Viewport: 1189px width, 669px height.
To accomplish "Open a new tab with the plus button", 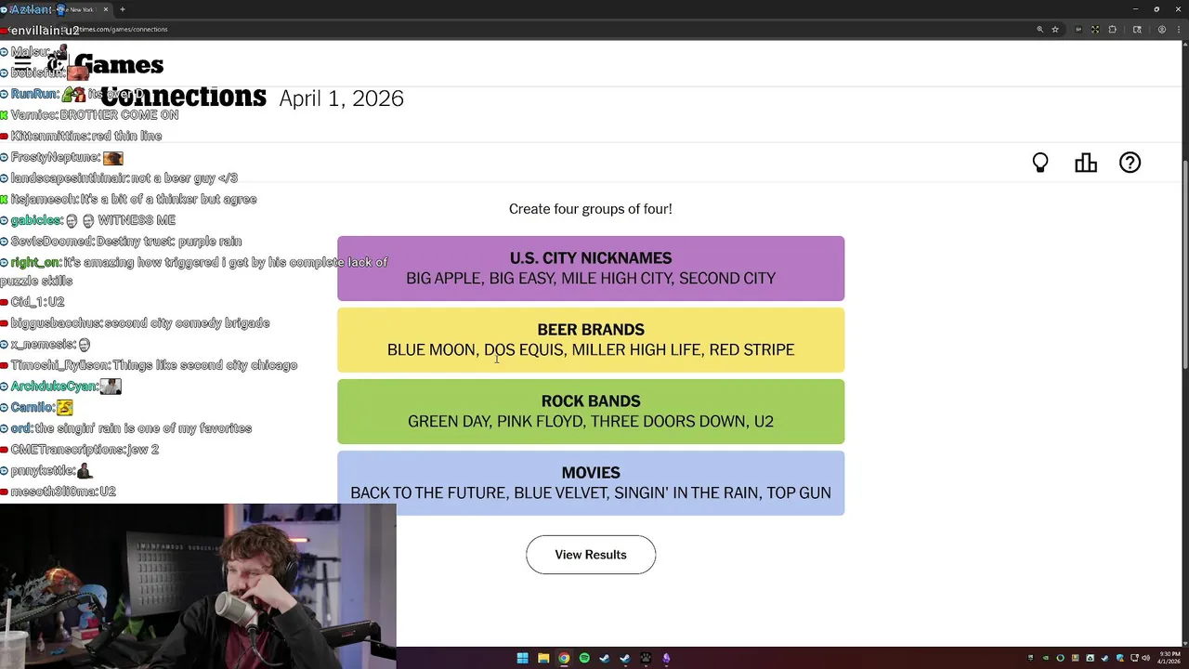I will pyautogui.click(x=122, y=9).
